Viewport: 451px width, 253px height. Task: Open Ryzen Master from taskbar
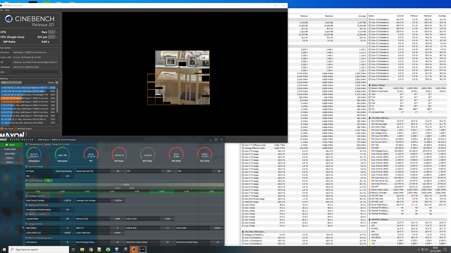[142, 249]
